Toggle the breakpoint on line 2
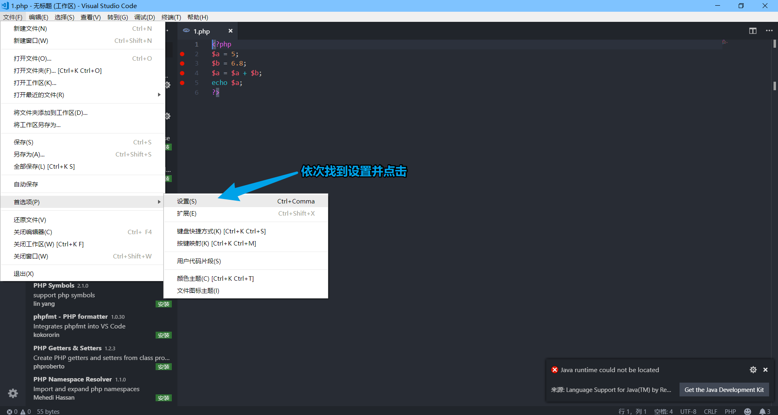Screen dimensions: 778x415 [182, 54]
